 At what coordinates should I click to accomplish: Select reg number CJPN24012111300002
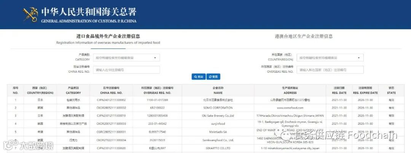112,100
